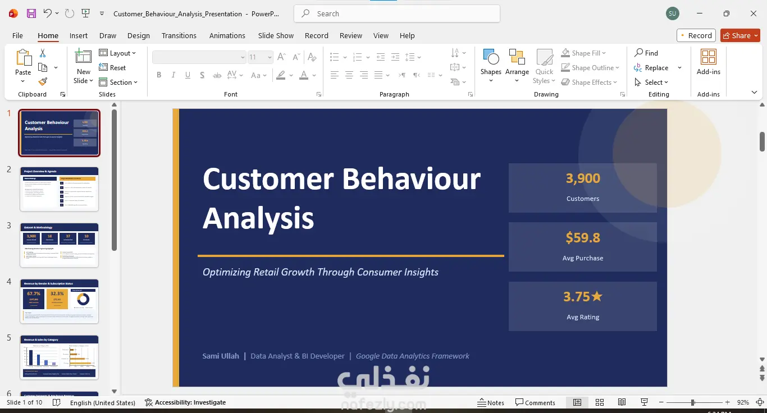The height and width of the screenshot is (413, 767).
Task: Start Slide Show from status bar icon
Action: pyautogui.click(x=645, y=402)
